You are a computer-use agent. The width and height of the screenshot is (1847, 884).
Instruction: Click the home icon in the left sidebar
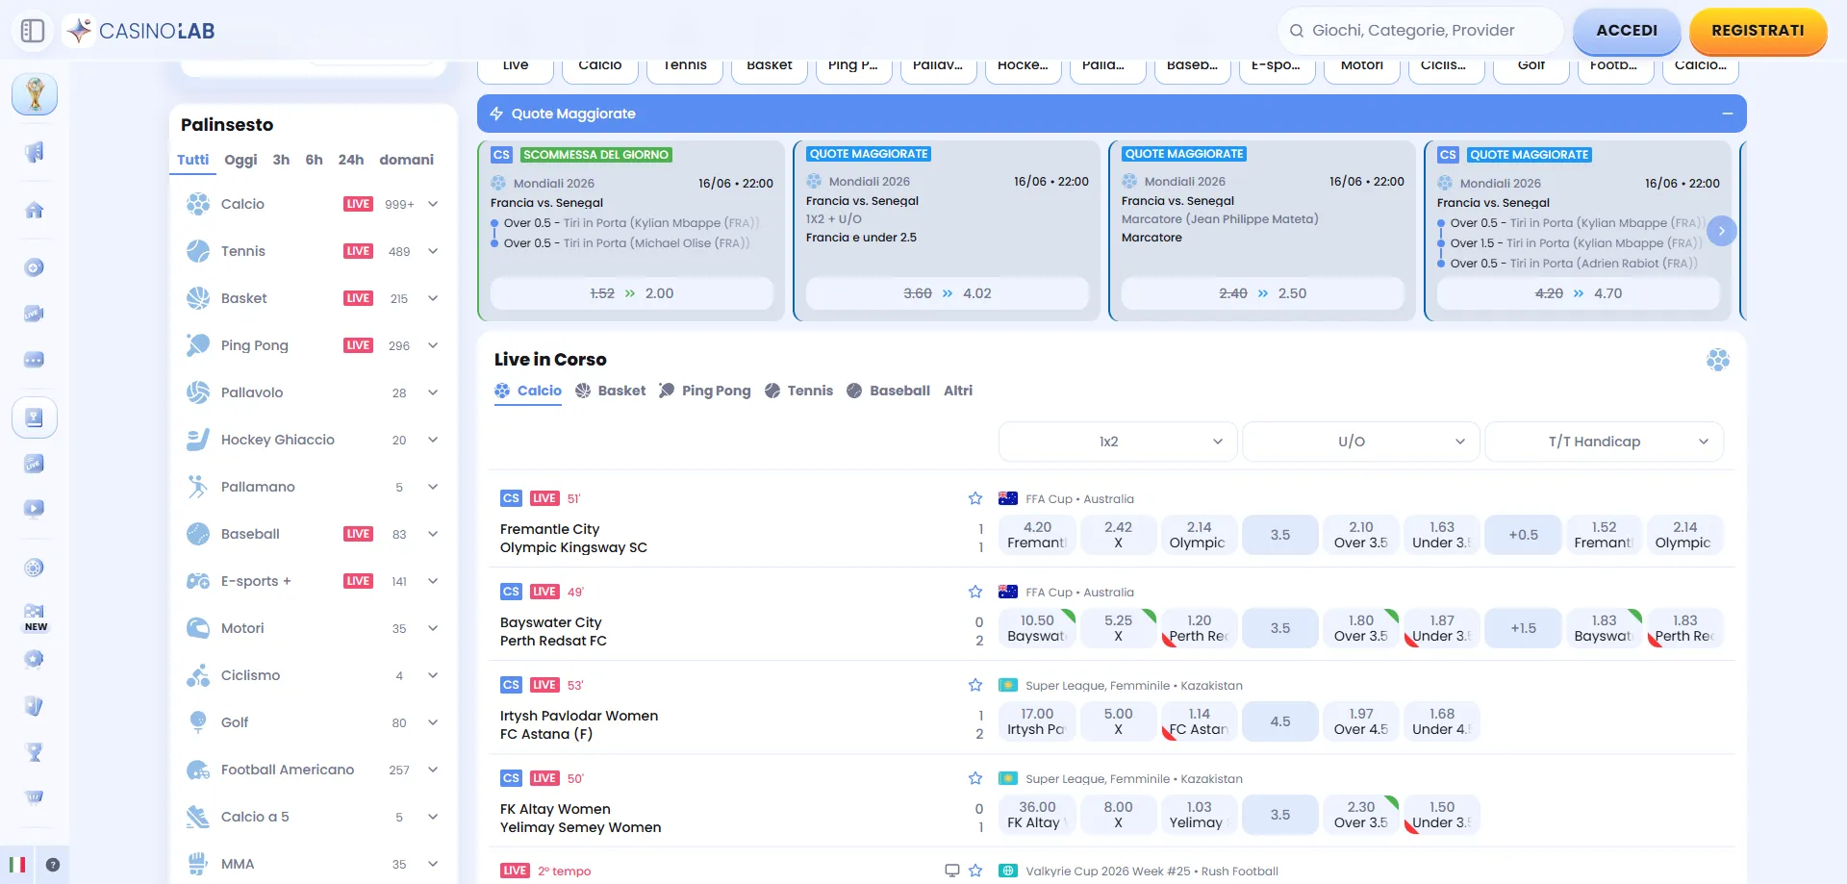(x=35, y=210)
